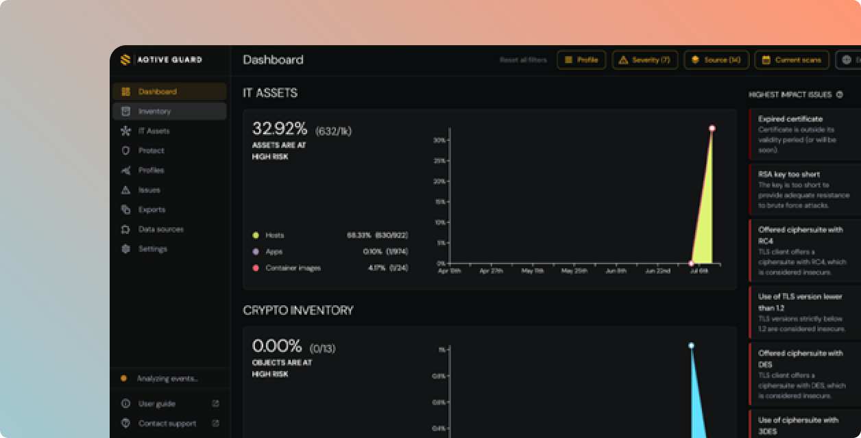Click the Protect shield icon

125,151
